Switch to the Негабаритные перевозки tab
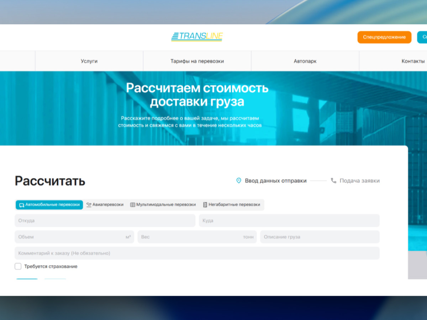Viewport: 427px width, 320px height. pos(232,205)
